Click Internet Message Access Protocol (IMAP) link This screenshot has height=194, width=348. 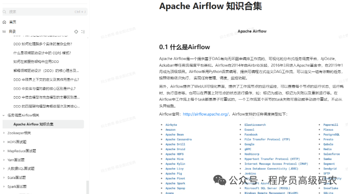[276, 164]
